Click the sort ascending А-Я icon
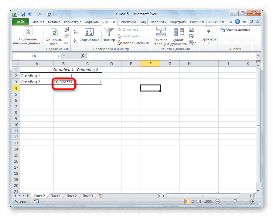 click(x=75, y=32)
